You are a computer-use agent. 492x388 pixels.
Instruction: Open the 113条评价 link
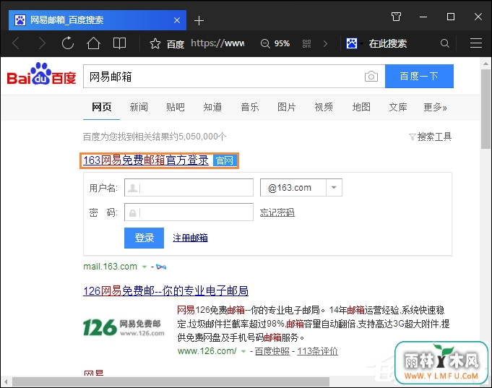[318, 351]
